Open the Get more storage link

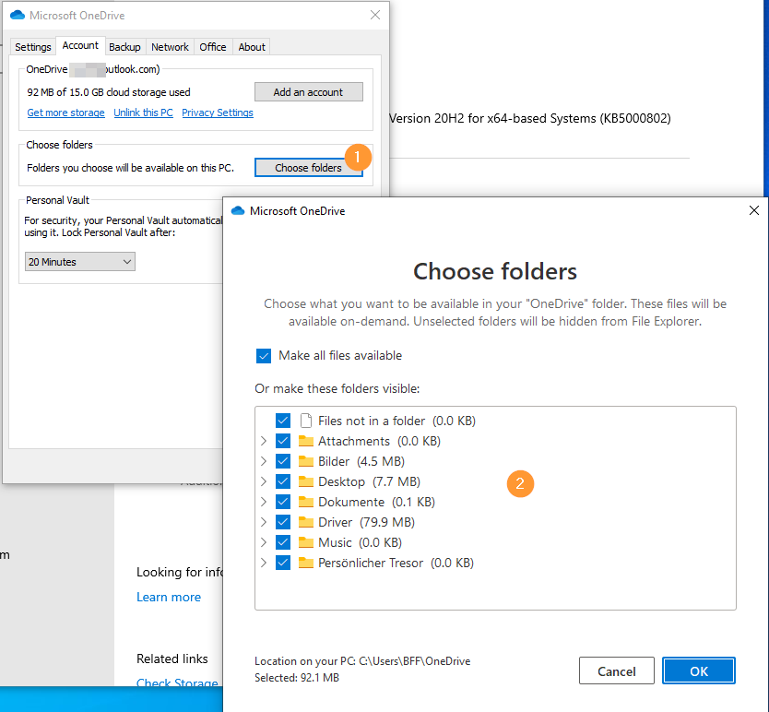[x=65, y=113]
